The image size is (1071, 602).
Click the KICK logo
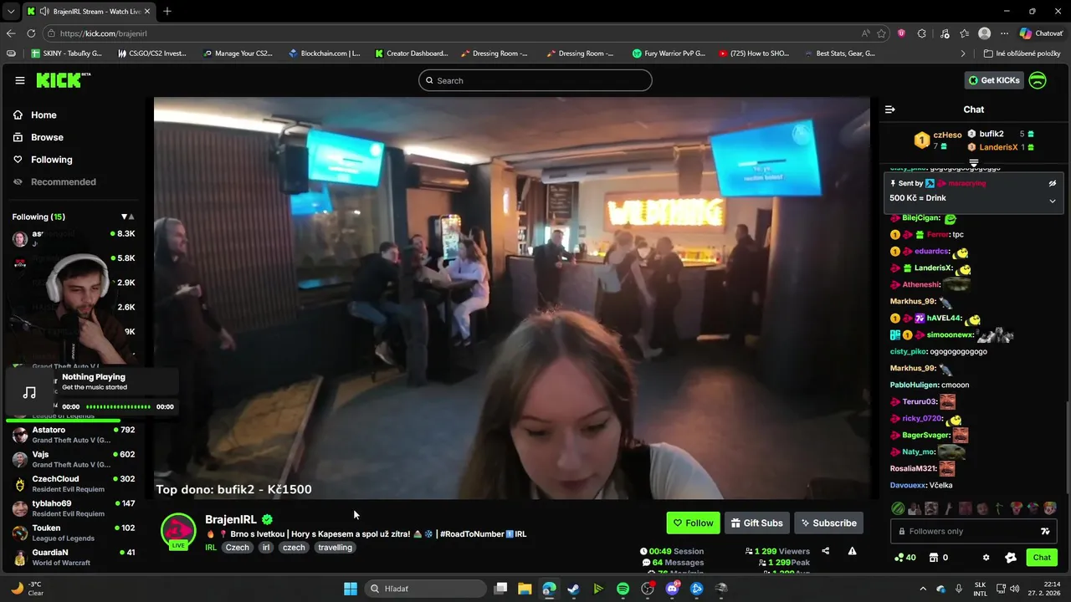point(63,80)
